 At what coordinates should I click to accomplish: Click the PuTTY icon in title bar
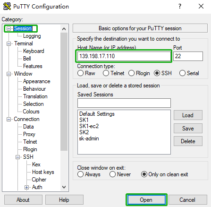[7, 6]
